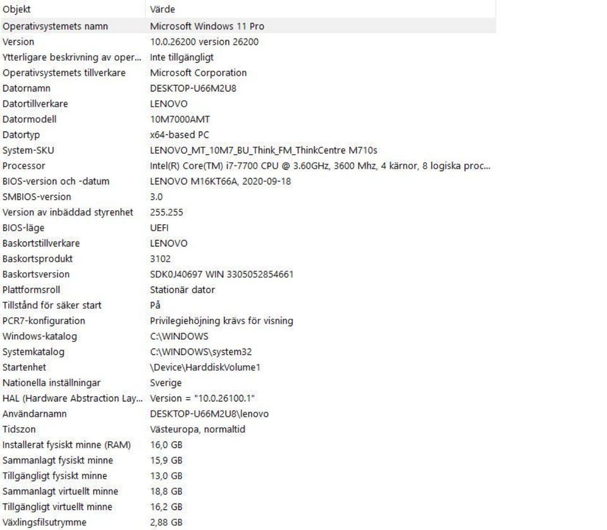Select the Tillgängligt fysiskt minne row
607x530 pixels.
point(248,476)
